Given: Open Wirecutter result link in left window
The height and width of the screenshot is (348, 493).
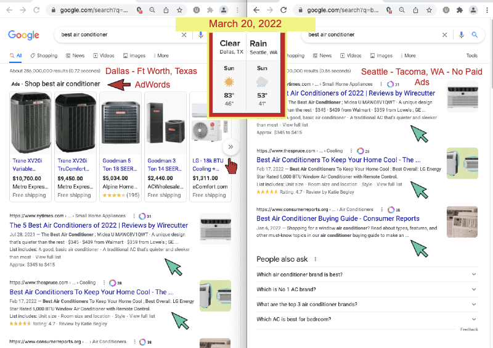Looking at the screenshot, I should 99,225.
